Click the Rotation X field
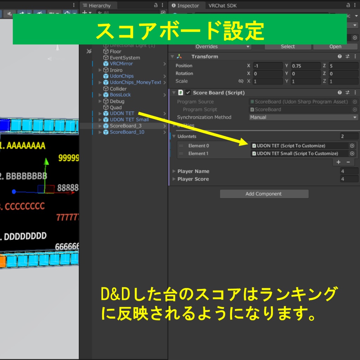Viewport: 360px width, 360px height. [268, 74]
